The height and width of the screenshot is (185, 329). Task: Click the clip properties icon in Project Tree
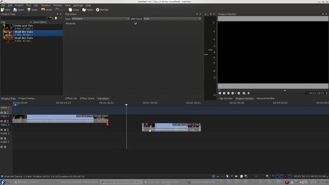tap(56, 18)
